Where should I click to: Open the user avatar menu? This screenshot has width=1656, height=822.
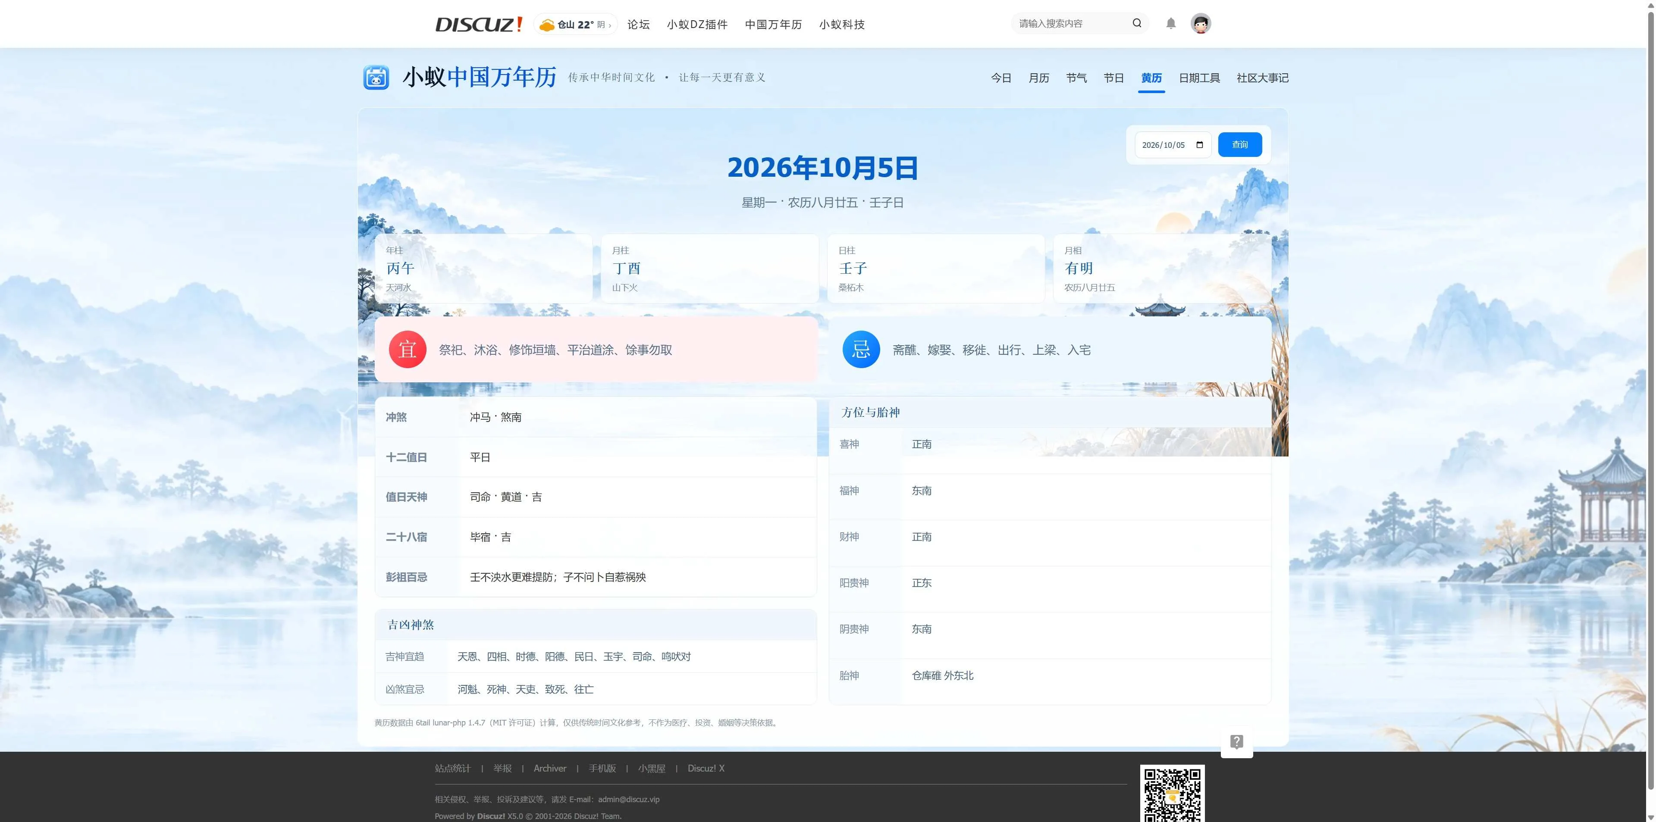pos(1200,24)
